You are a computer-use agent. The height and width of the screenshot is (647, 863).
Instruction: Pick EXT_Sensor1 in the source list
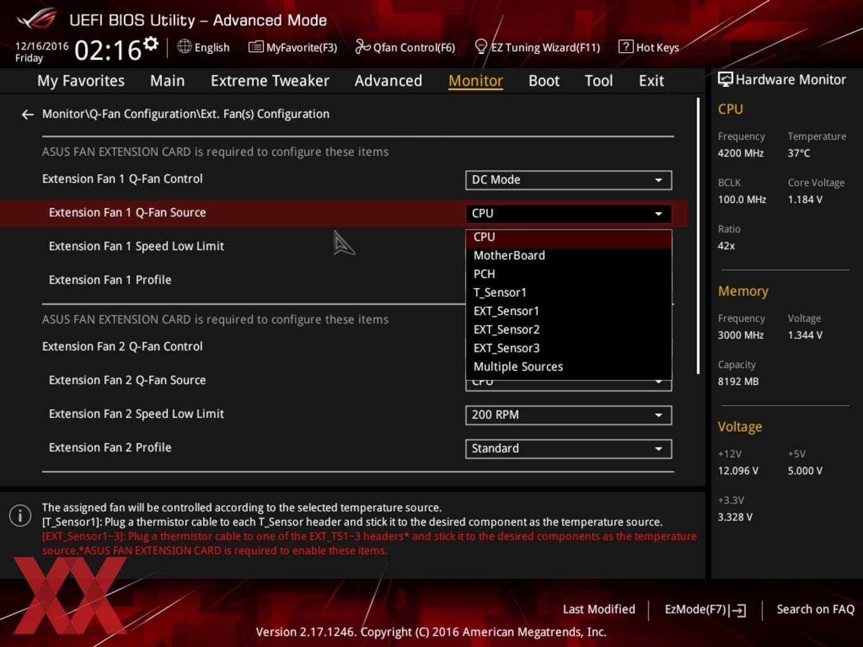coord(569,311)
